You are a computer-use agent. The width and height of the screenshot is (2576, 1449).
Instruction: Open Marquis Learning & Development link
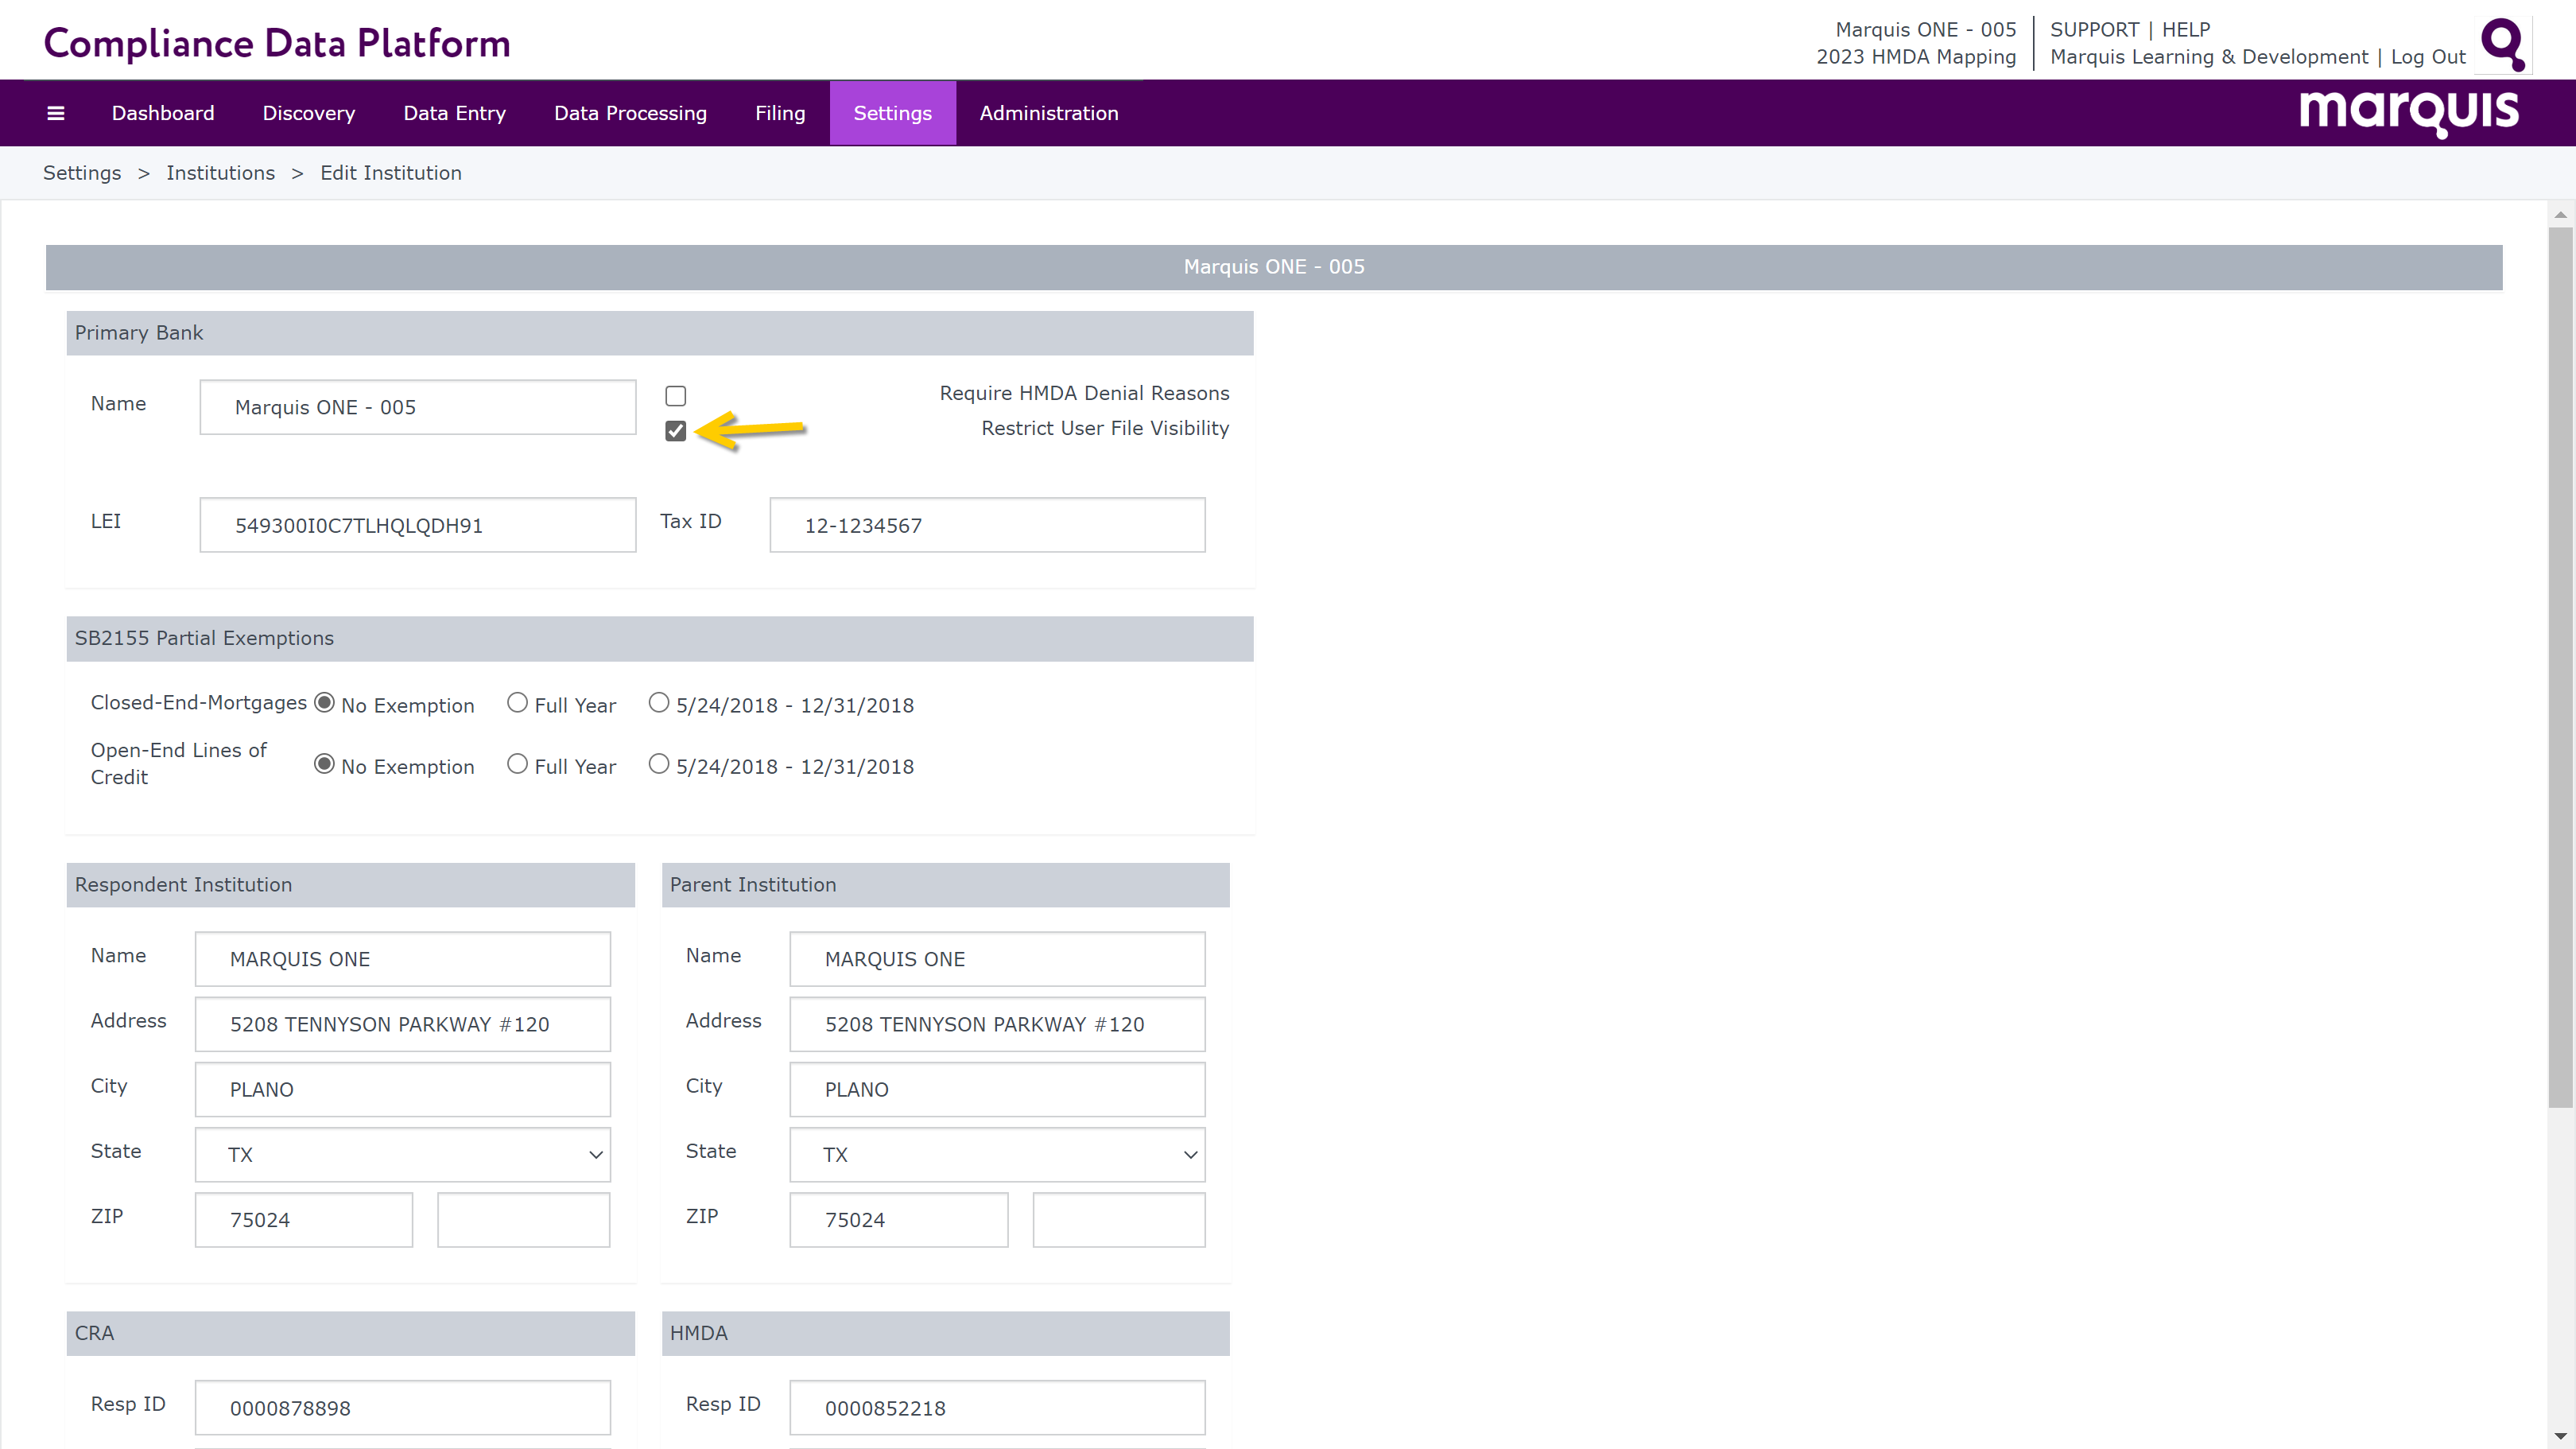(x=2209, y=57)
